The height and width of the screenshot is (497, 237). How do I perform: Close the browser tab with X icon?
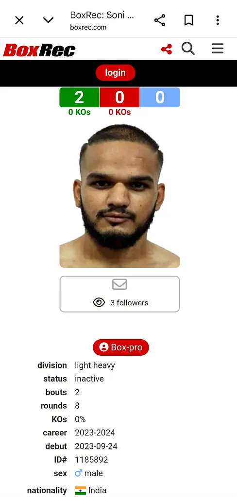click(19, 20)
